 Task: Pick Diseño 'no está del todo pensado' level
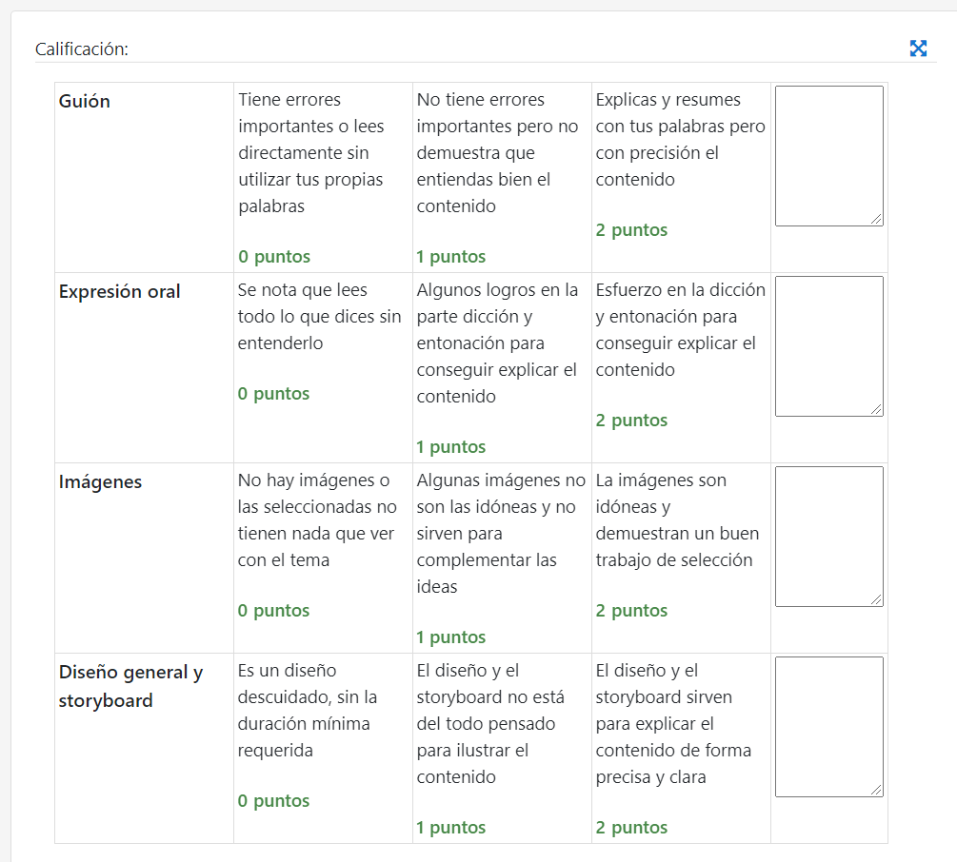click(502, 748)
